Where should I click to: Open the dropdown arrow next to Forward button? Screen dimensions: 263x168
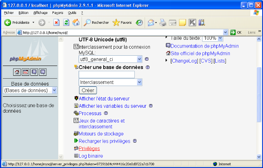tap(49, 22)
